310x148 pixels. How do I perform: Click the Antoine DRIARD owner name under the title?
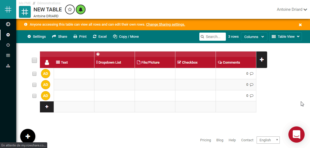coord(46,16)
